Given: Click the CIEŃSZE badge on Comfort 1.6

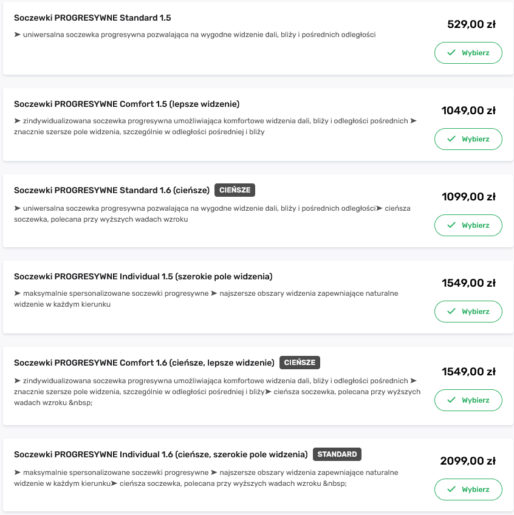Looking at the screenshot, I should 300,363.
